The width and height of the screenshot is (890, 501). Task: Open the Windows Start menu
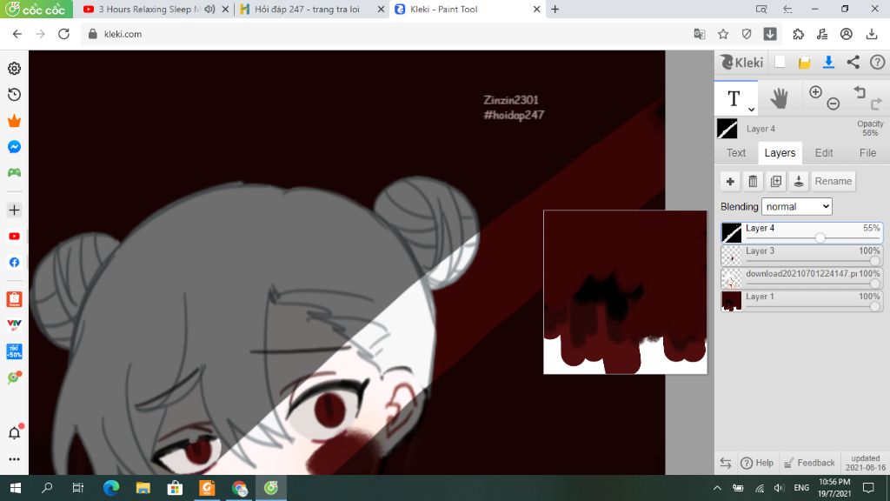[x=16, y=488]
